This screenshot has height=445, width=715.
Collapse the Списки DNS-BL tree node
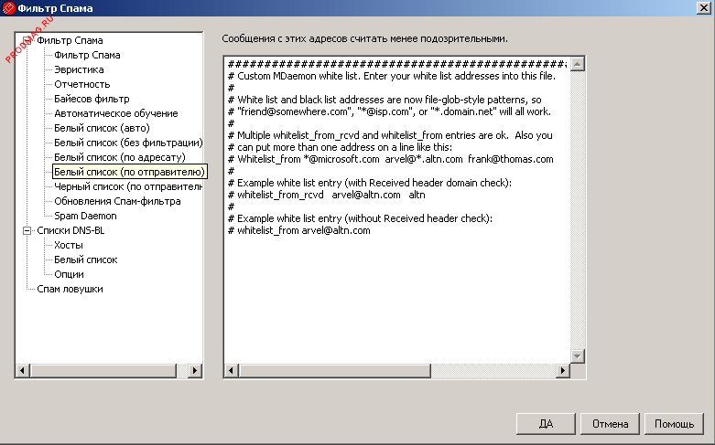point(27,230)
